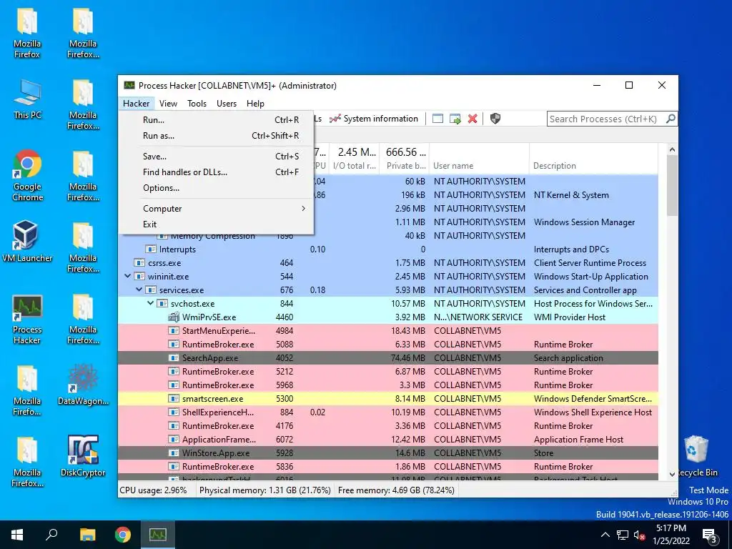
Task: Select the This PC desktop icon
Action: (x=27, y=99)
